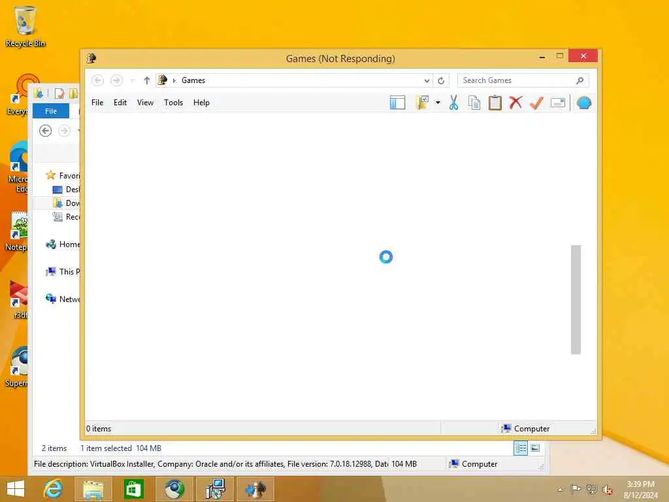
Task: Open the Store app from taskbar
Action: 133,489
